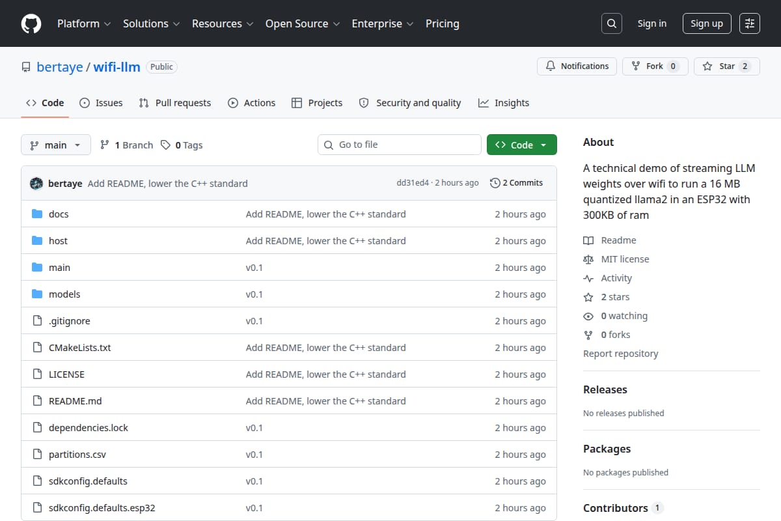Screen dimensions: 781x521
Task: Open the Pricing link
Action: 443,23
